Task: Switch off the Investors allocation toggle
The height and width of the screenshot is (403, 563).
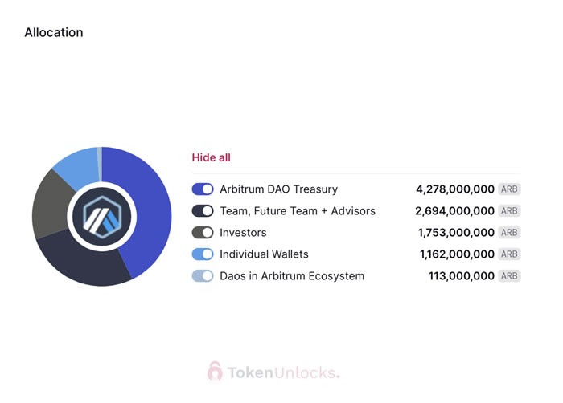Action: coord(203,233)
